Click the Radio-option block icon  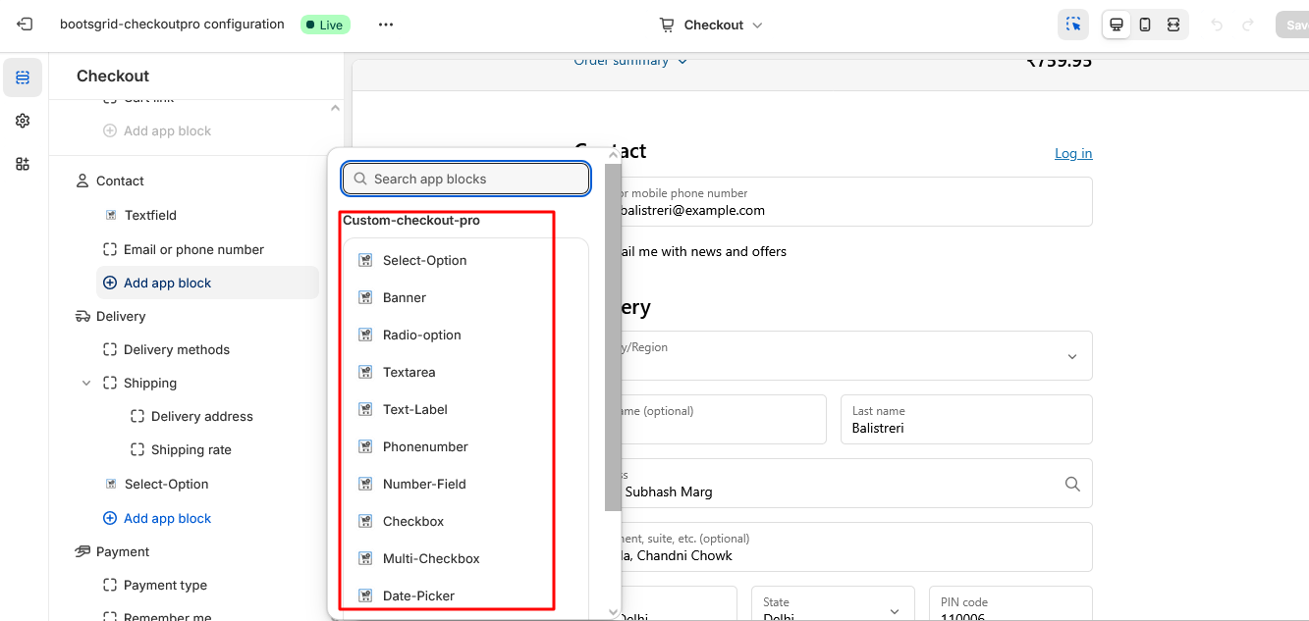click(365, 335)
